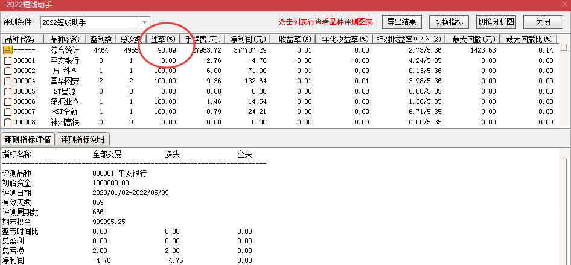
Task: Select the 国华网安 name cell
Action: 65,81
